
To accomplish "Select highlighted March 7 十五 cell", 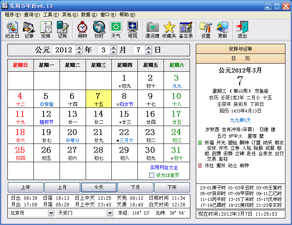I will point(99,99).
